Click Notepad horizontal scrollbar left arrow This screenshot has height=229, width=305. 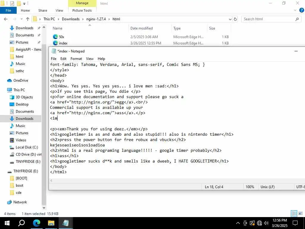pos(51,180)
